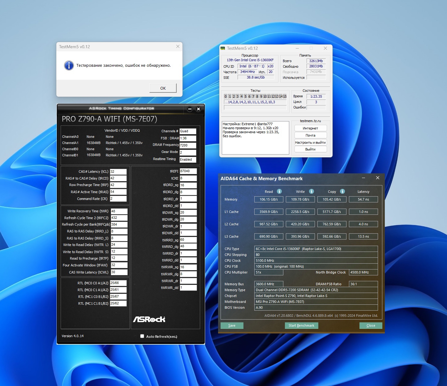Viewport: 447px width, 386px height.
Task: Confirm the TestMem5 dialog with OK
Action: pyautogui.click(x=163, y=88)
